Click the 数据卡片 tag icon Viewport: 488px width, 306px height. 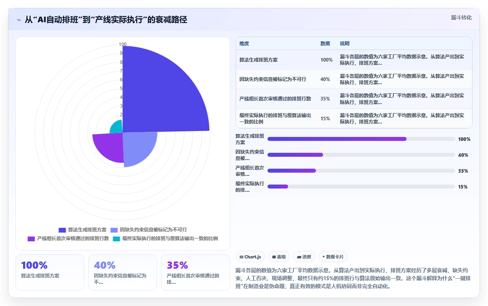click(x=323, y=257)
